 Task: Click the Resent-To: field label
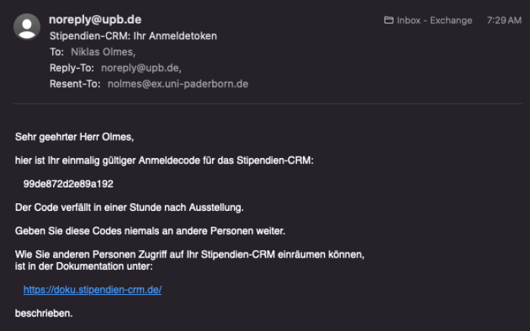tap(75, 84)
